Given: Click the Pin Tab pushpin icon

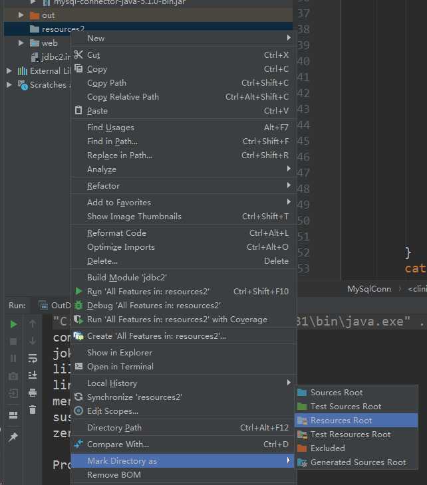Looking at the screenshot, I should (x=13, y=437).
